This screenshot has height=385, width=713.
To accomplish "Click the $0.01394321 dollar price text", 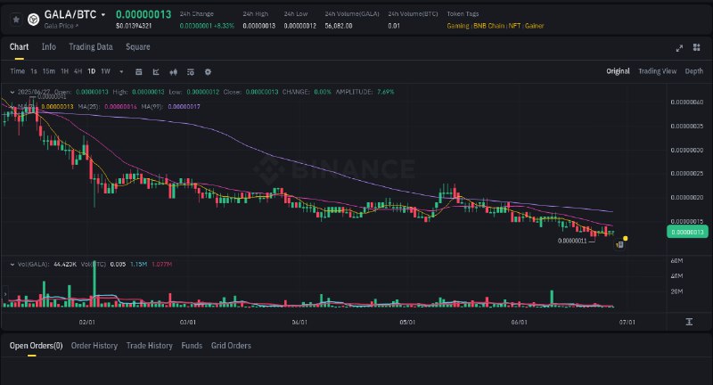I will pos(134,26).
